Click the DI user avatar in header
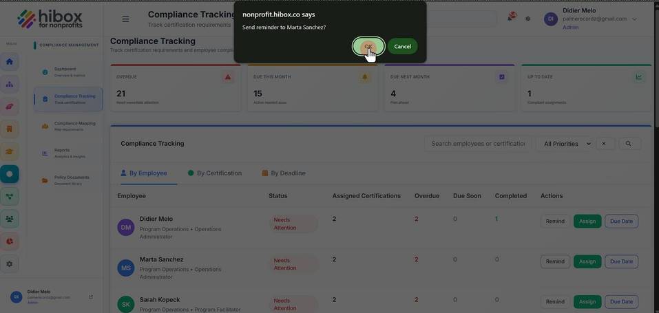The width and height of the screenshot is (659, 313). (x=551, y=19)
